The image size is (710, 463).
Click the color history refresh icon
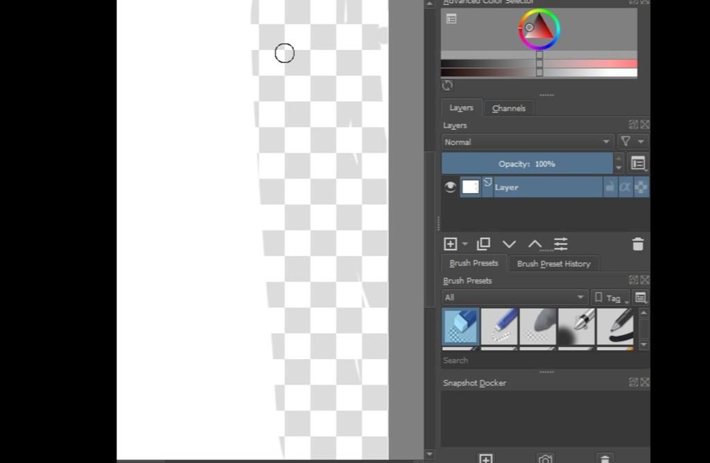pos(447,85)
